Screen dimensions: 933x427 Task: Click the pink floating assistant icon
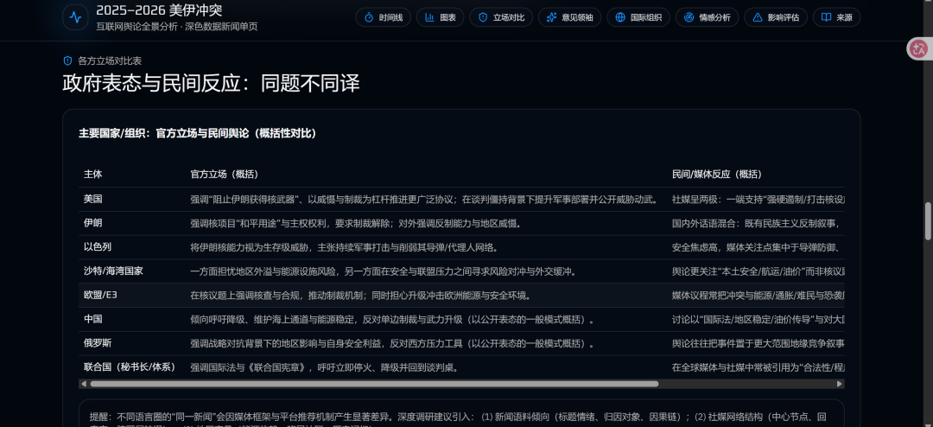click(x=917, y=49)
